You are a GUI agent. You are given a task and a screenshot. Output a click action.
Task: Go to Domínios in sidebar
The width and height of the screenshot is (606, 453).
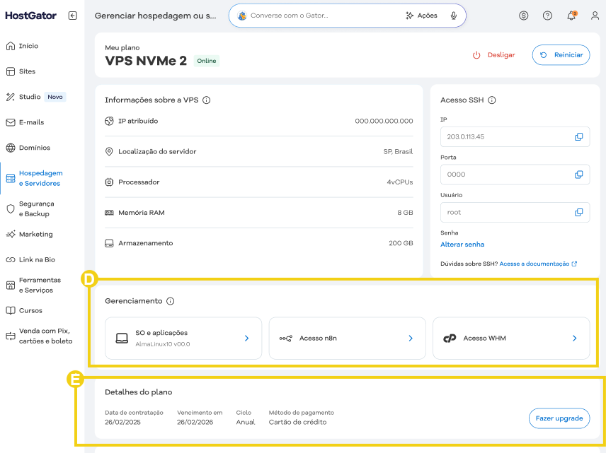[34, 148]
